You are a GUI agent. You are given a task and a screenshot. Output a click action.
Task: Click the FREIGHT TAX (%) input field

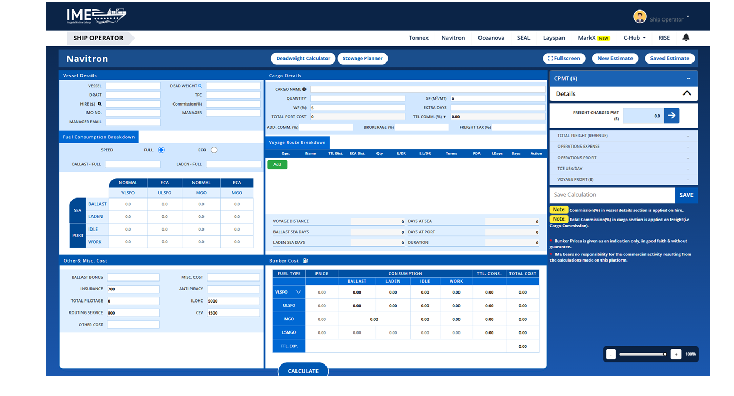pyautogui.click(x=518, y=127)
